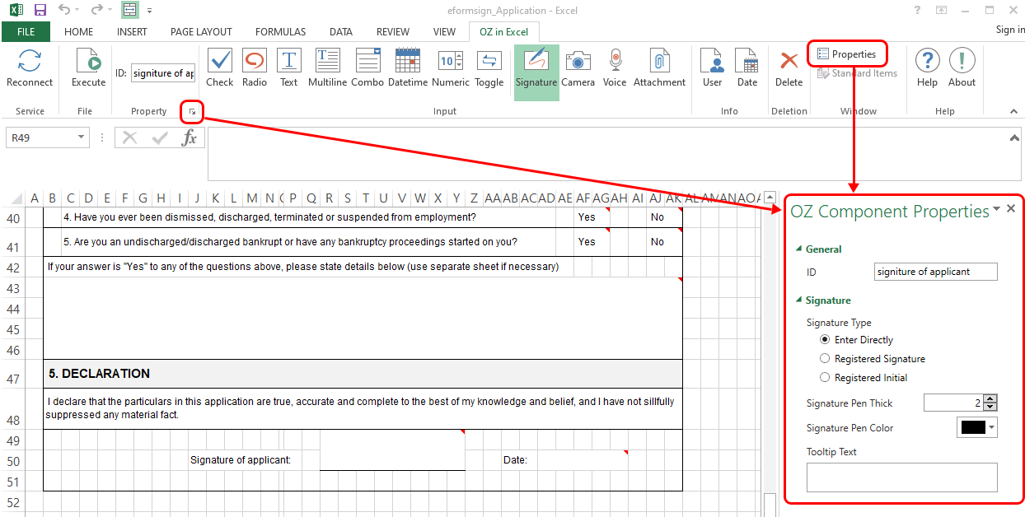The height and width of the screenshot is (517, 1025).
Task: Insert a Numeric input component
Action: (451, 68)
